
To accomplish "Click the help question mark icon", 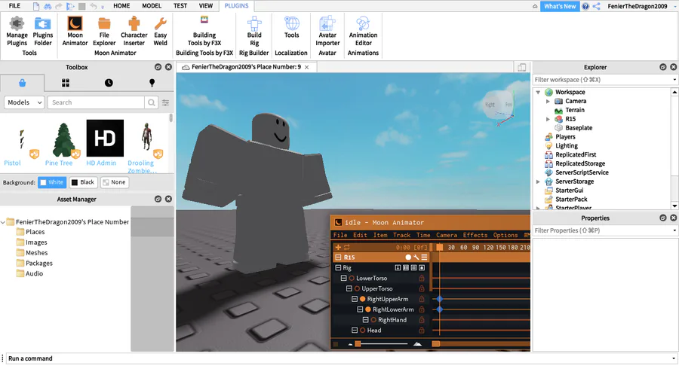I will pos(585,6).
